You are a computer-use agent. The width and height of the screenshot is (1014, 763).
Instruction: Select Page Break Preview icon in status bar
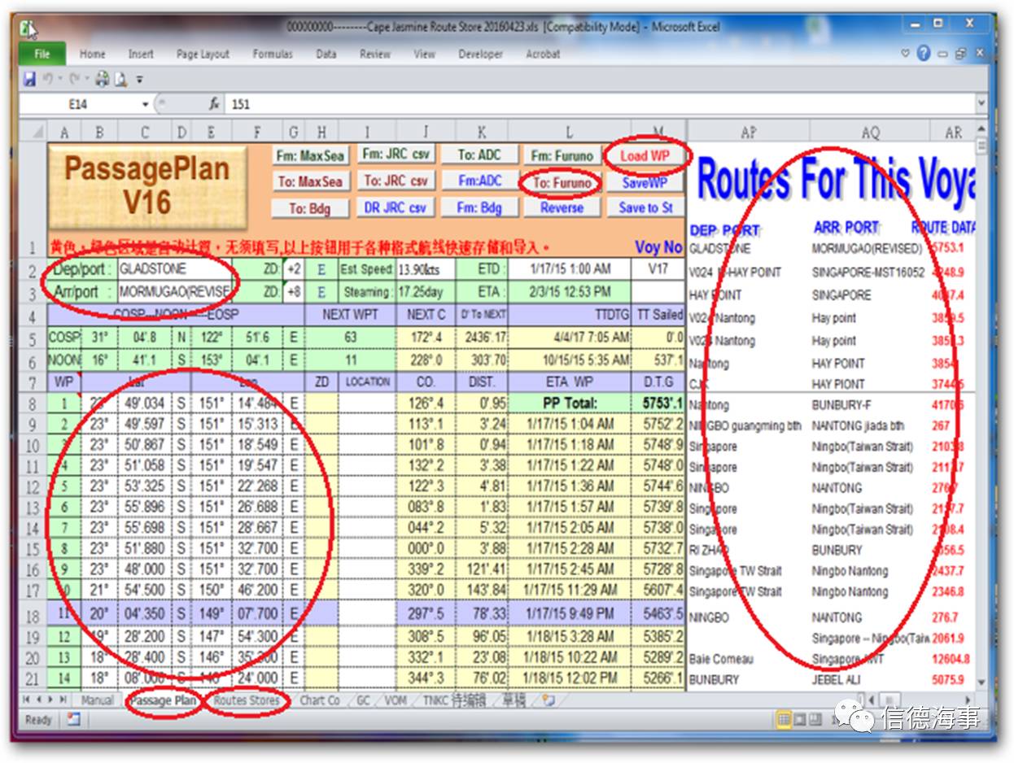click(816, 719)
